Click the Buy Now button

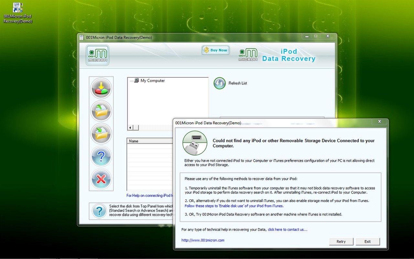[x=215, y=50]
